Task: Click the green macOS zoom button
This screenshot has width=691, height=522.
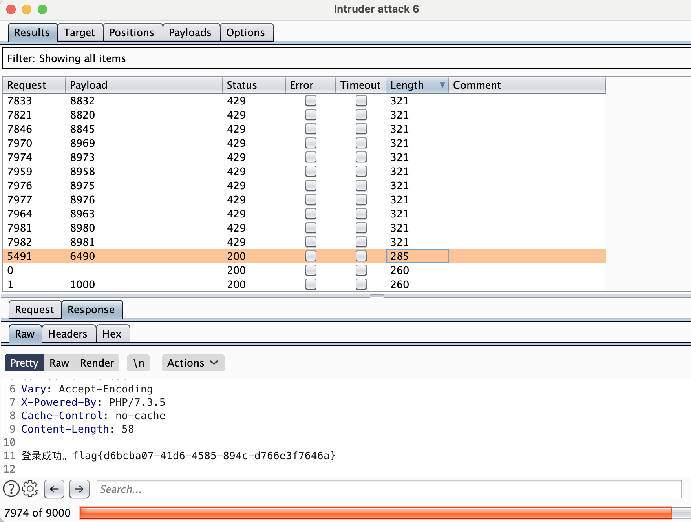Action: pos(42,9)
